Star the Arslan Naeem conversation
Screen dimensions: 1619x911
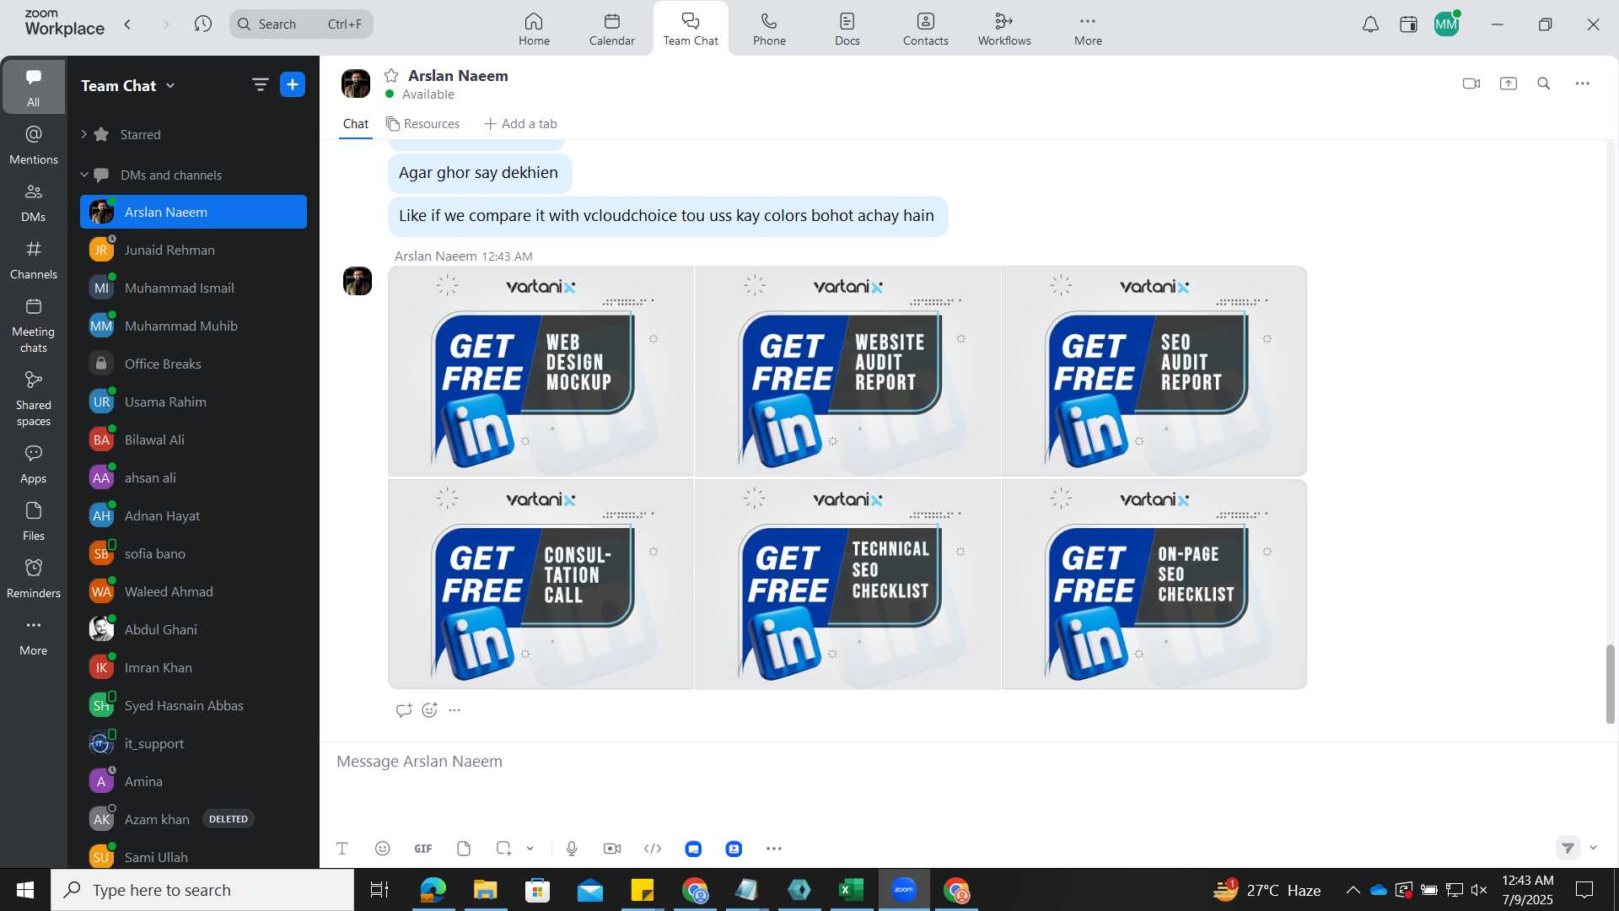click(x=391, y=76)
